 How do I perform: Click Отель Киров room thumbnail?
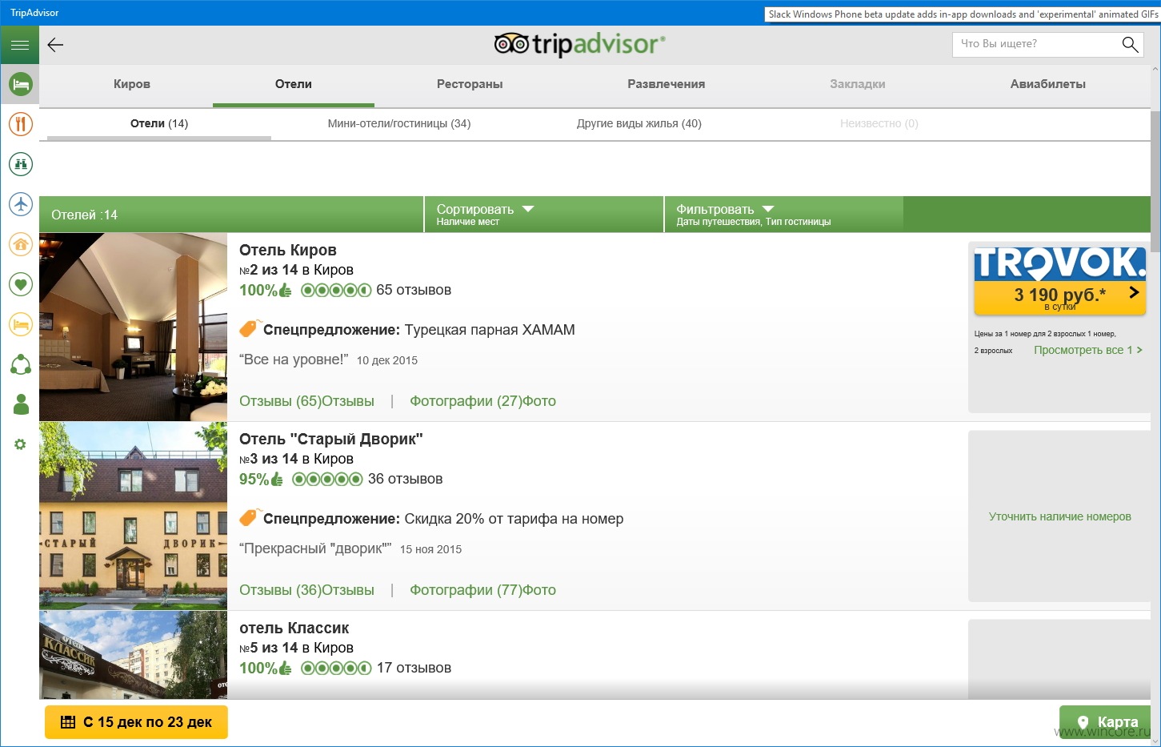click(133, 327)
